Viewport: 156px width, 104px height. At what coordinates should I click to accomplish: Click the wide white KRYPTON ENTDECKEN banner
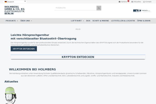click(78, 57)
